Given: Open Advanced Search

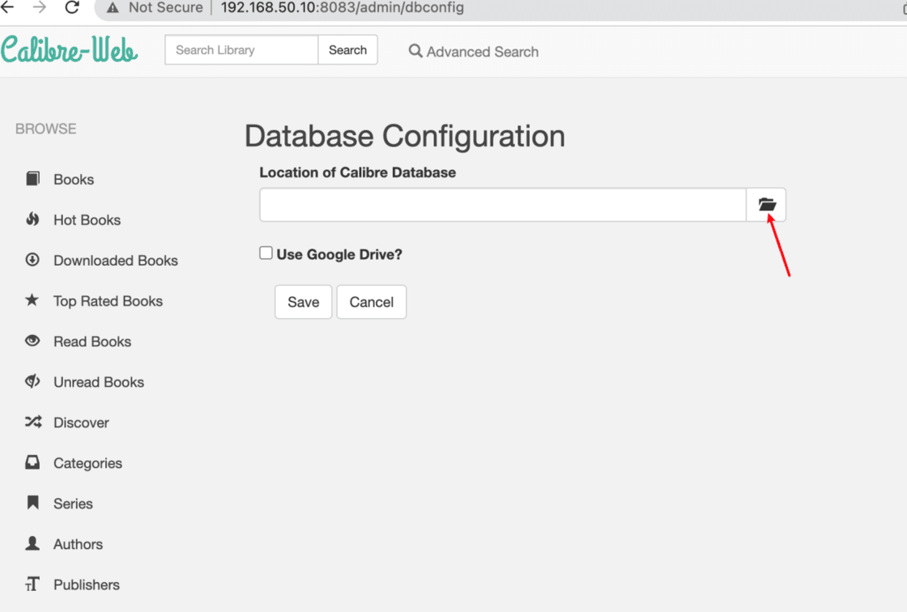Looking at the screenshot, I should (x=474, y=52).
